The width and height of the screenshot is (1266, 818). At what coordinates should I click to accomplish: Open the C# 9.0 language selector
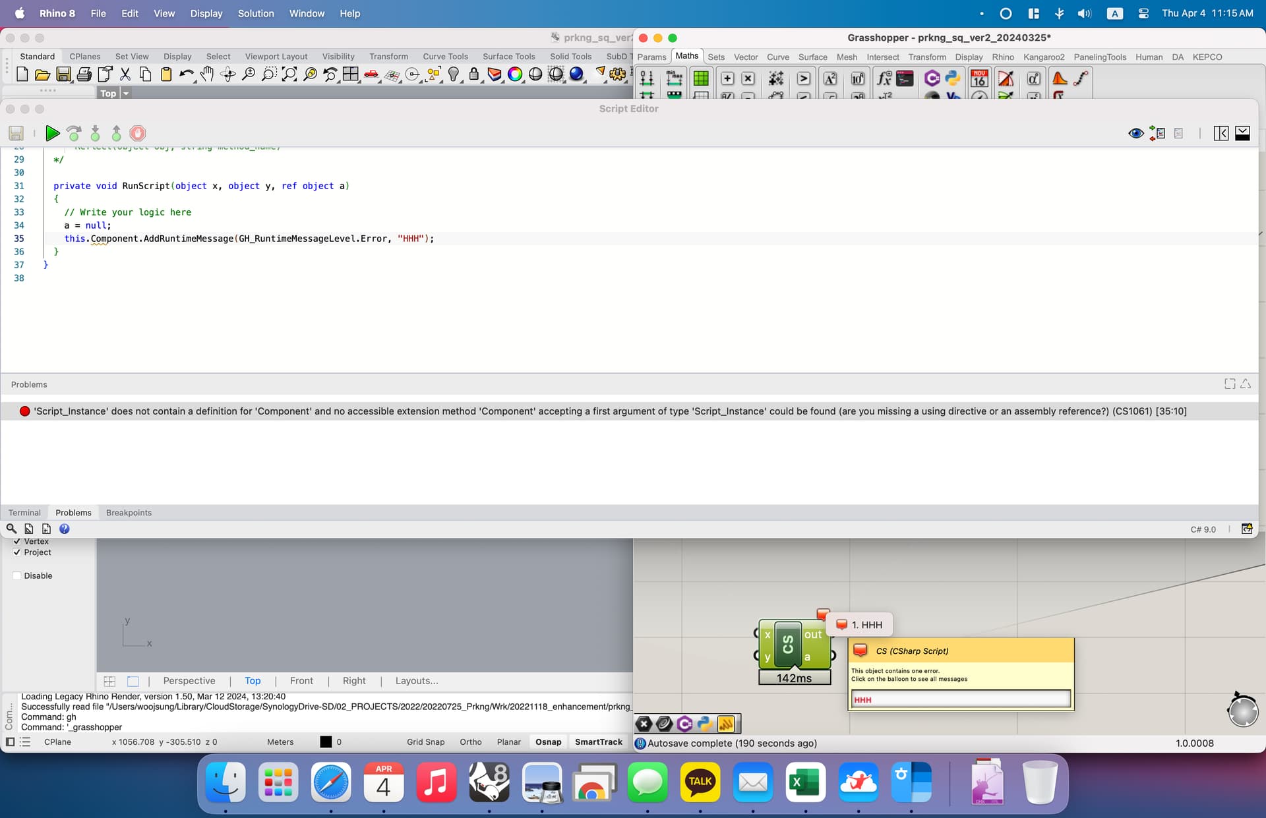click(1203, 529)
